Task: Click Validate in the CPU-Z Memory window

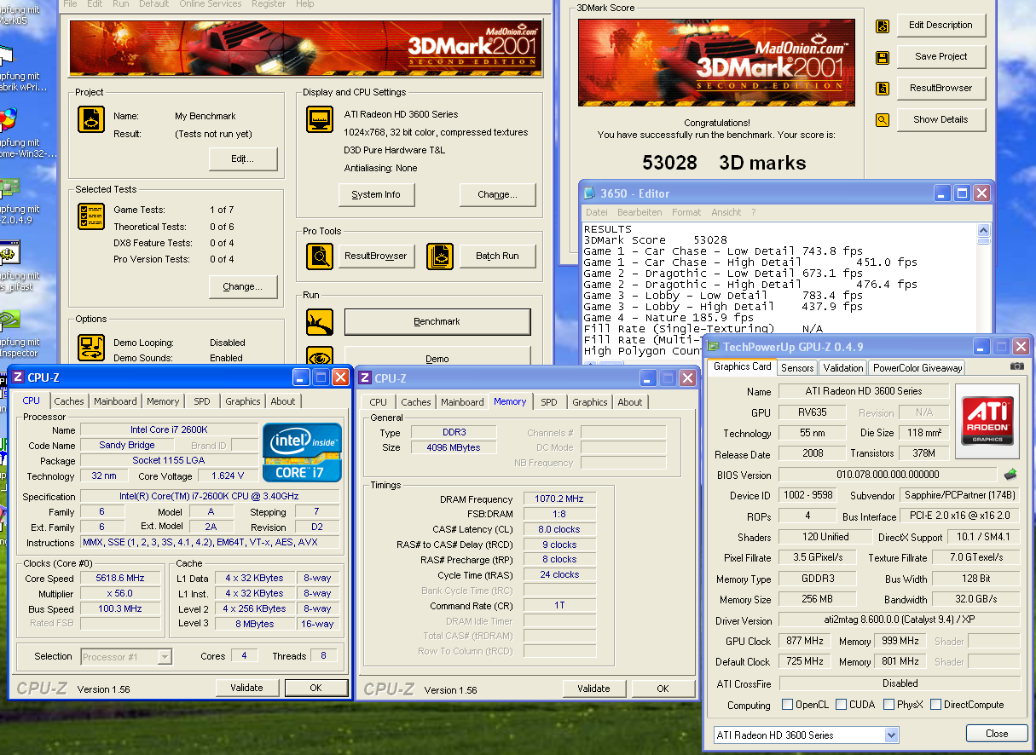Action: (x=594, y=689)
